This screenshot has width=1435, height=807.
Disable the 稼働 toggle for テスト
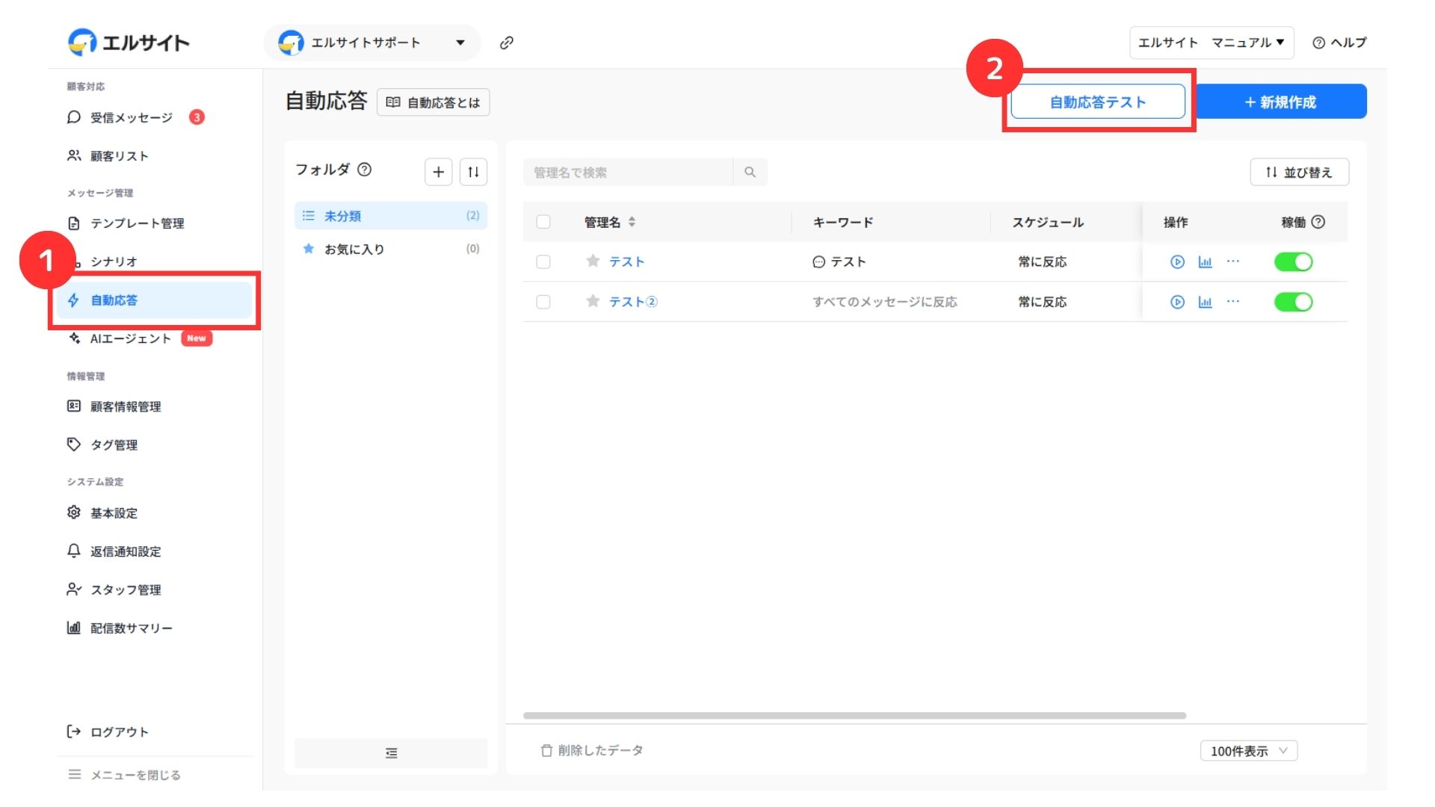[x=1293, y=262]
